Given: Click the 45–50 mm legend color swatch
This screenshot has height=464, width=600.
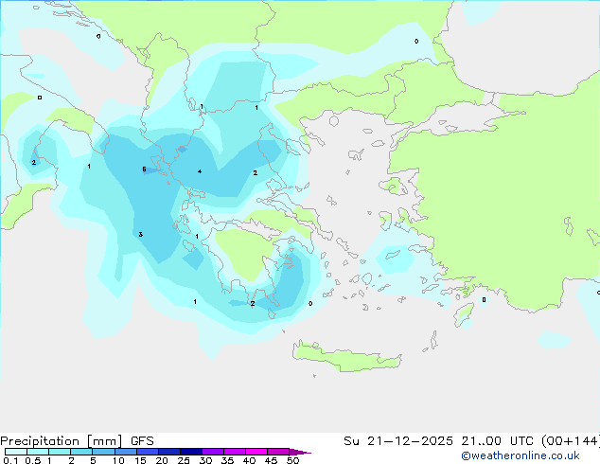Looking at the screenshot, I should pyautogui.click(x=278, y=452).
